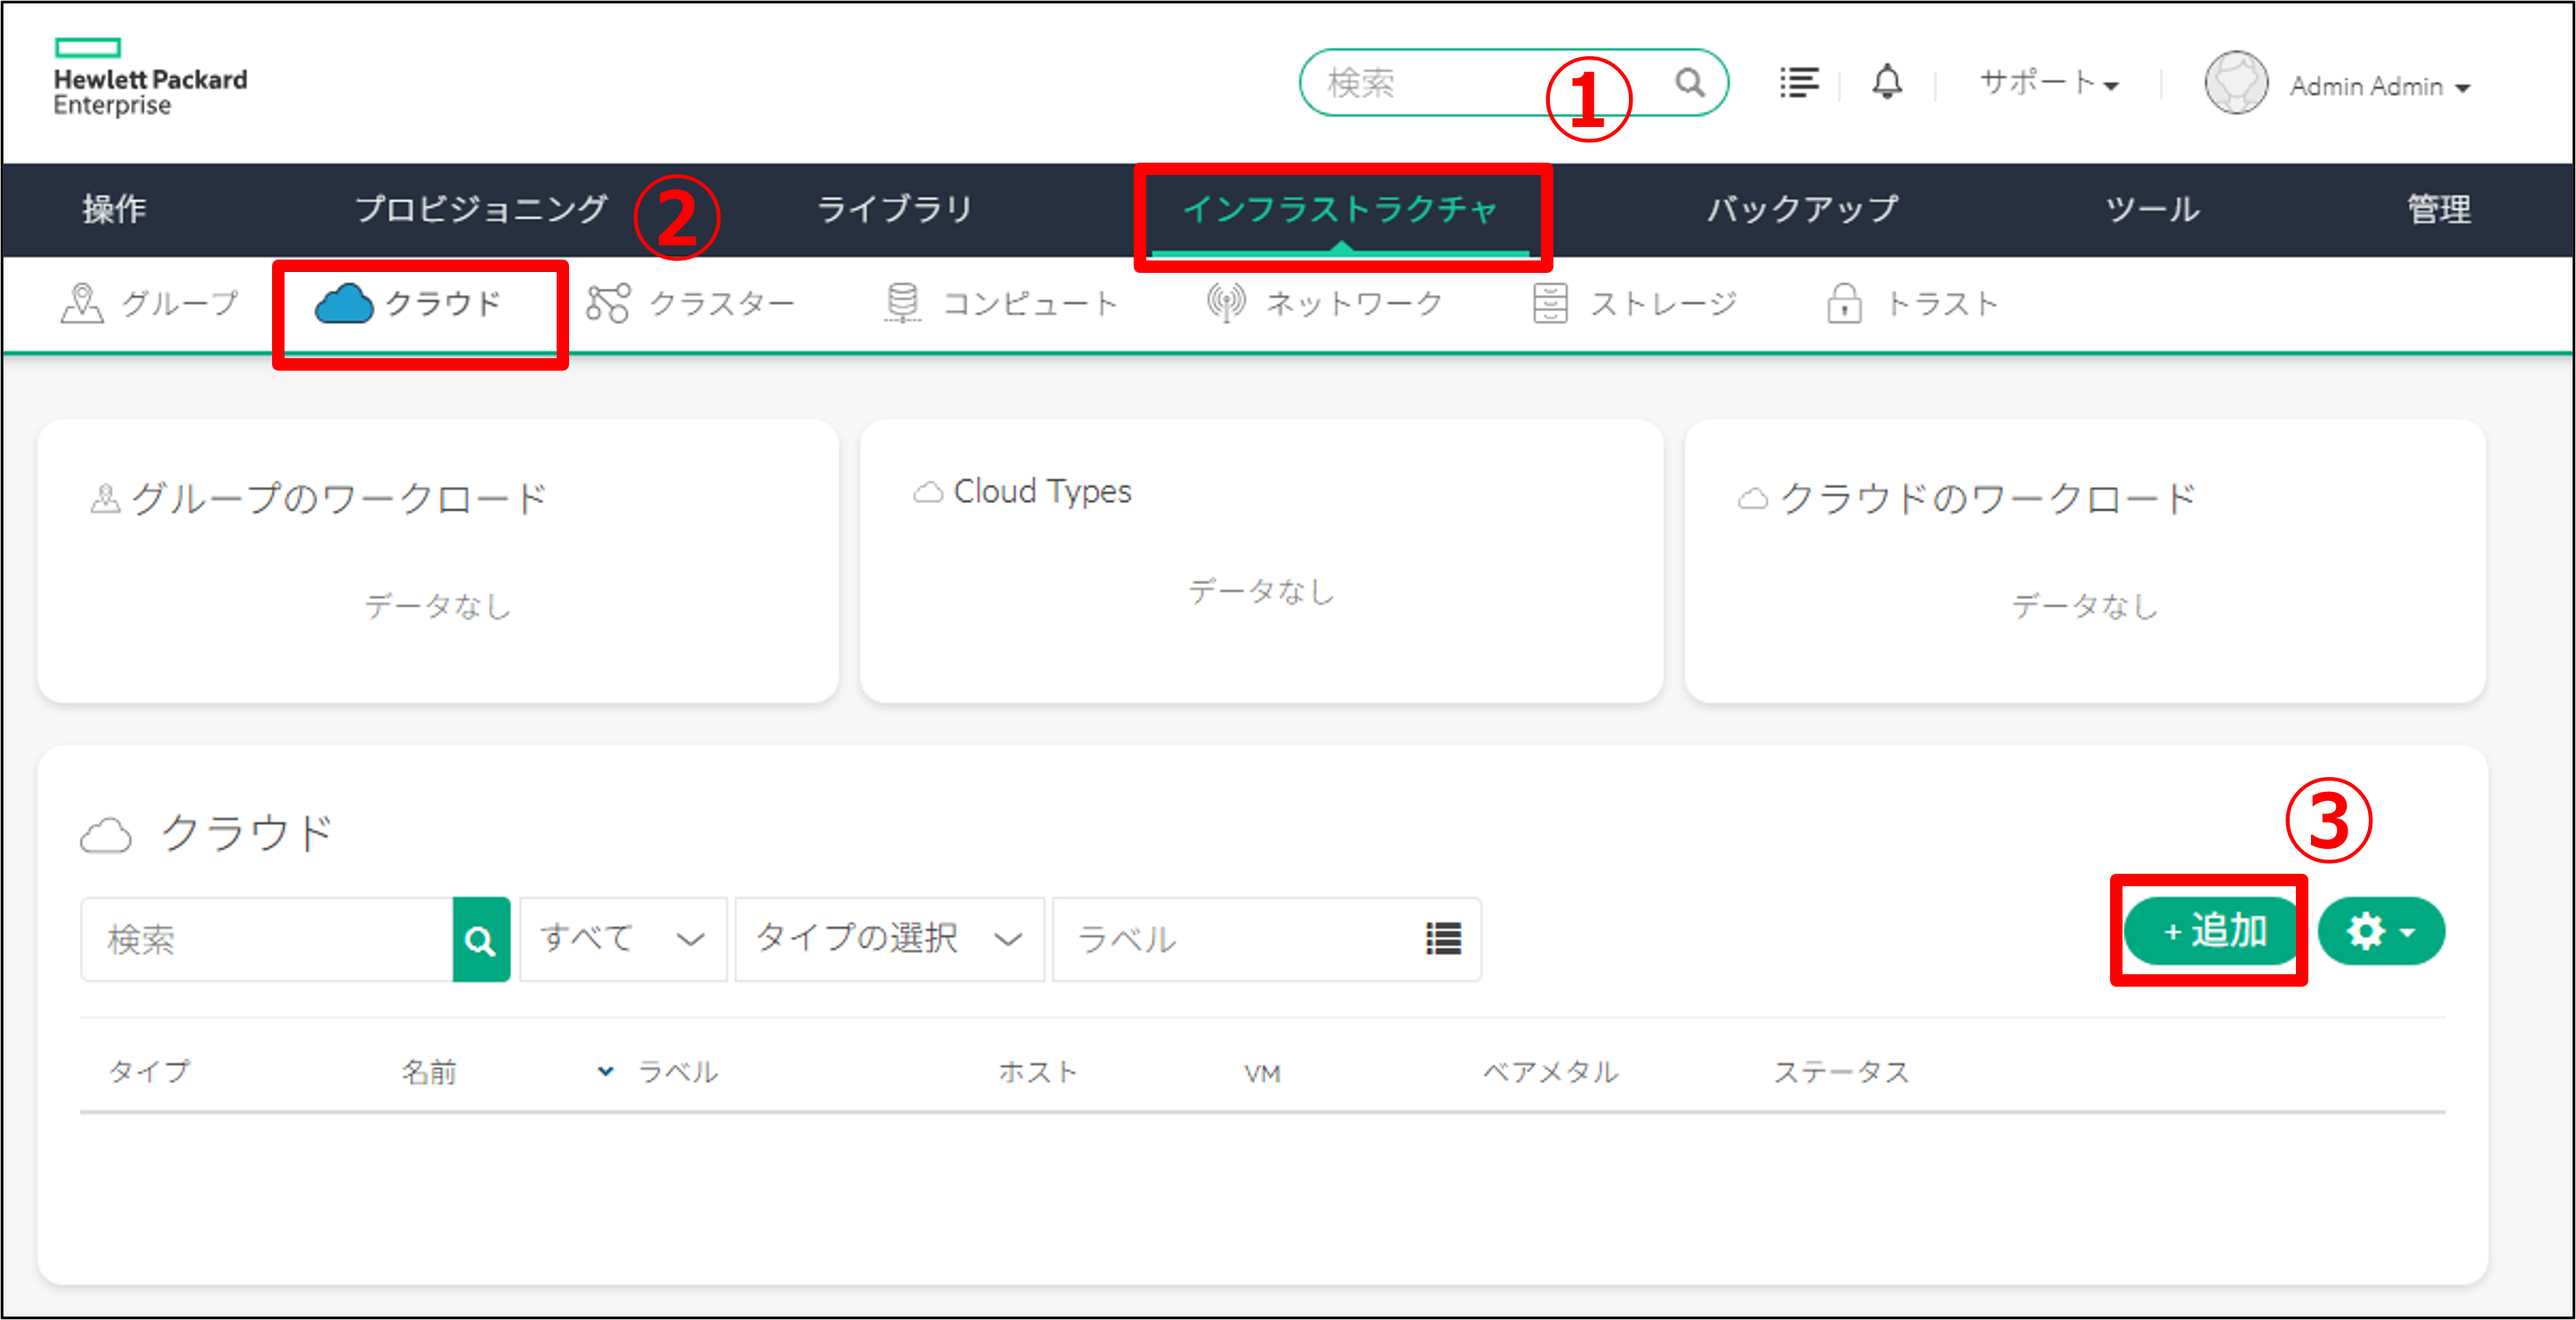Click the list icon in ラベル field
2576x1320 pixels.
pos(1443,938)
